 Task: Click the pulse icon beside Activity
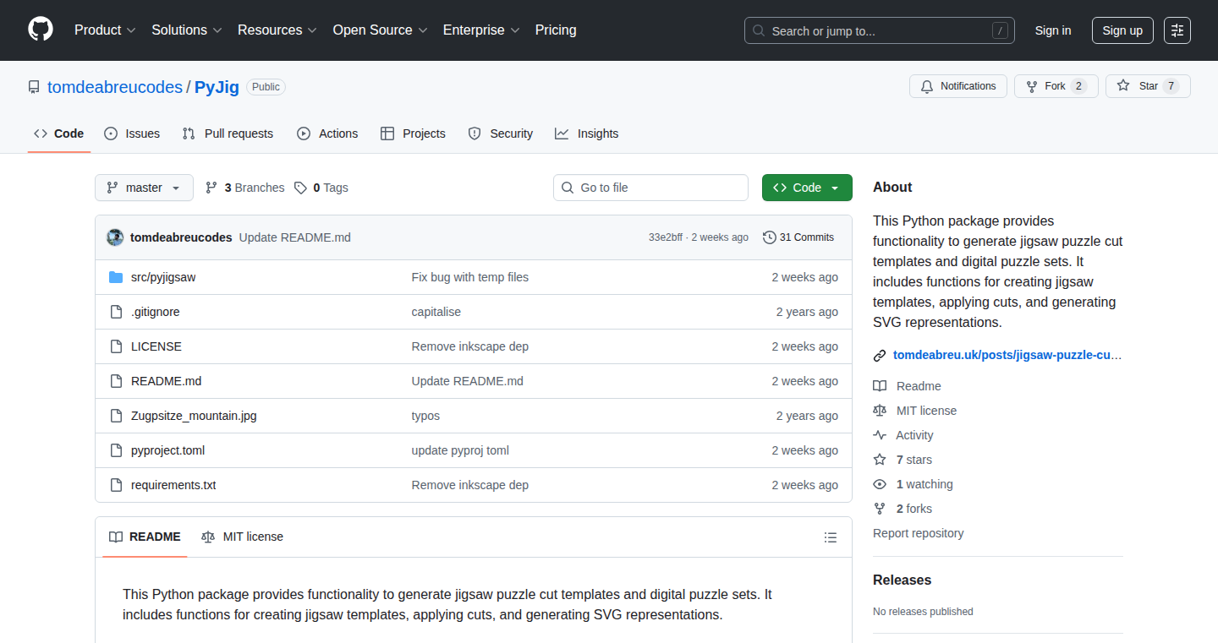pyautogui.click(x=880, y=435)
